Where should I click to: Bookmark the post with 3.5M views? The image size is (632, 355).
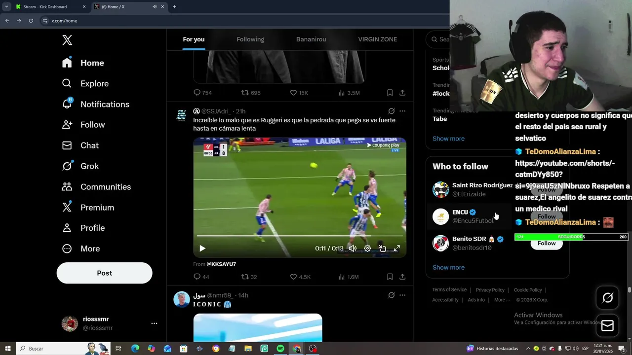(x=390, y=93)
